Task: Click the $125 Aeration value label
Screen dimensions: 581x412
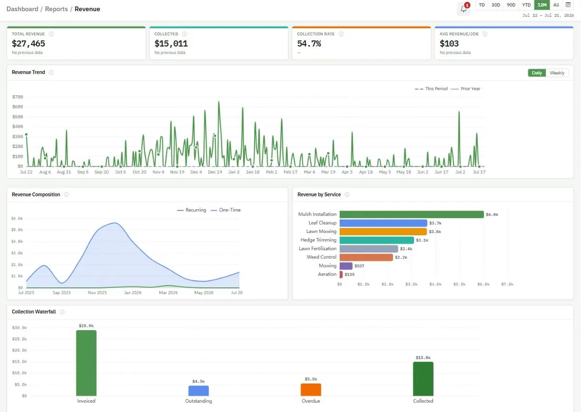Action: pos(350,275)
